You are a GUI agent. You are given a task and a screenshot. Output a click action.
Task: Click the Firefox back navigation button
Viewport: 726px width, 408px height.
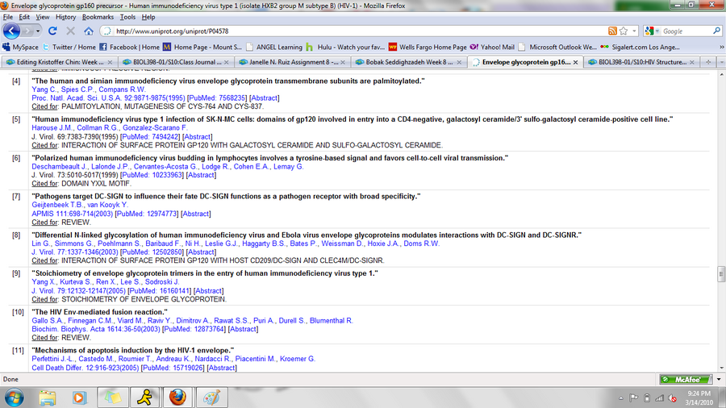point(12,31)
